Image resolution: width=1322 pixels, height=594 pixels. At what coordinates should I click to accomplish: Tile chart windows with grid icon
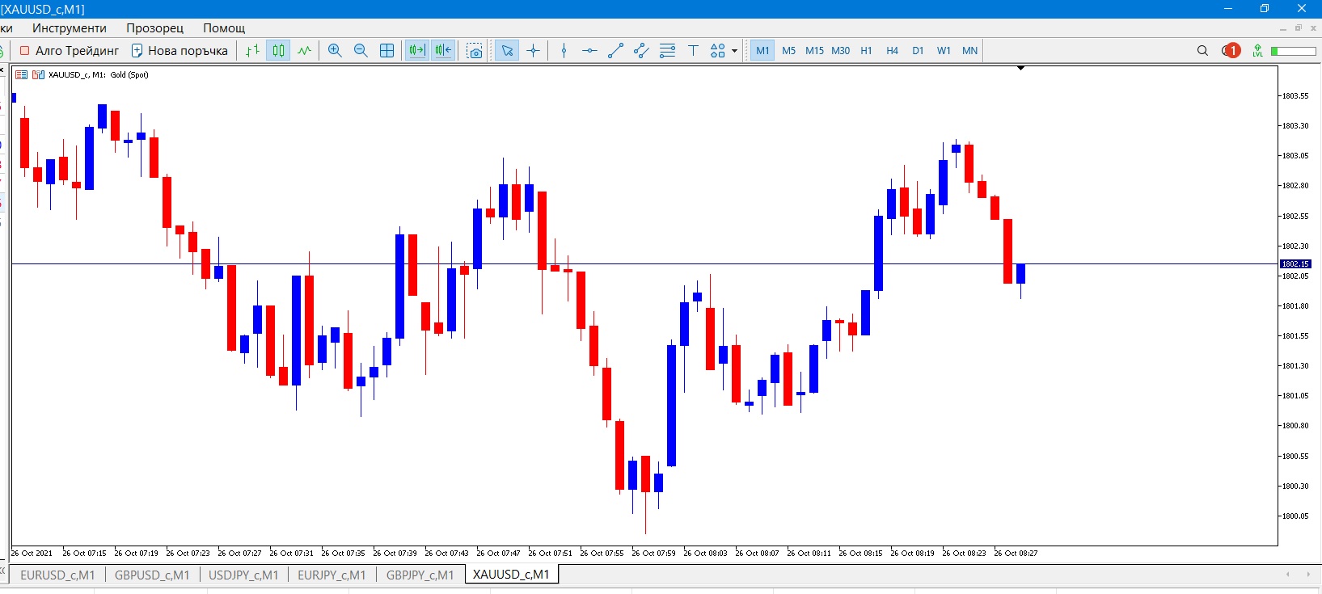coord(386,50)
